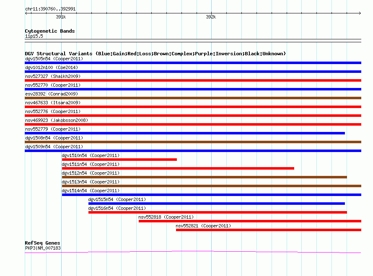Select the nsv527327 red loss bar
Viewport: 373px width, 276px height.
click(193, 80)
